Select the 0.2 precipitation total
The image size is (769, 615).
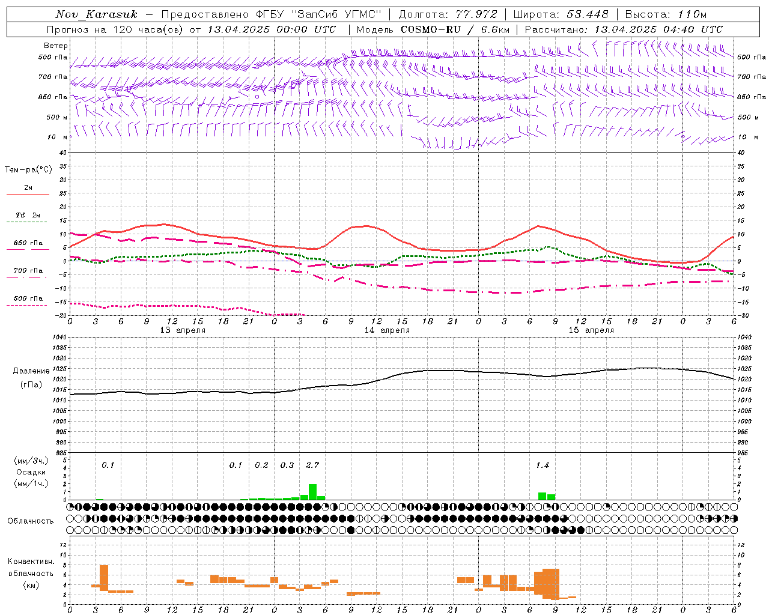(261, 465)
